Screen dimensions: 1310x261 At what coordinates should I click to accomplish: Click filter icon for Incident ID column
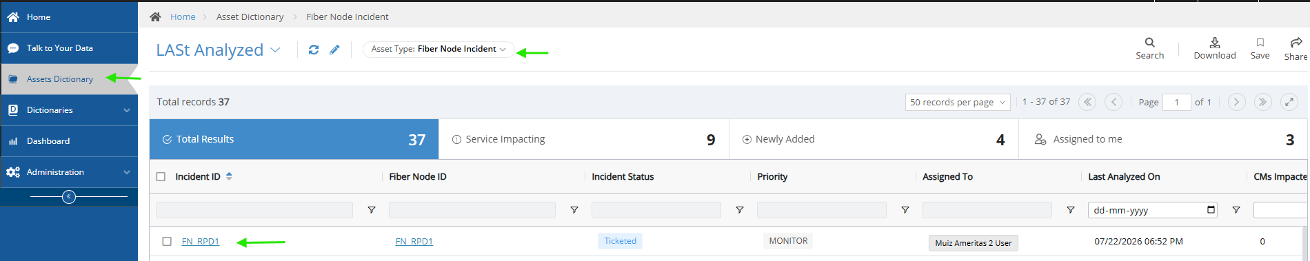(x=371, y=210)
